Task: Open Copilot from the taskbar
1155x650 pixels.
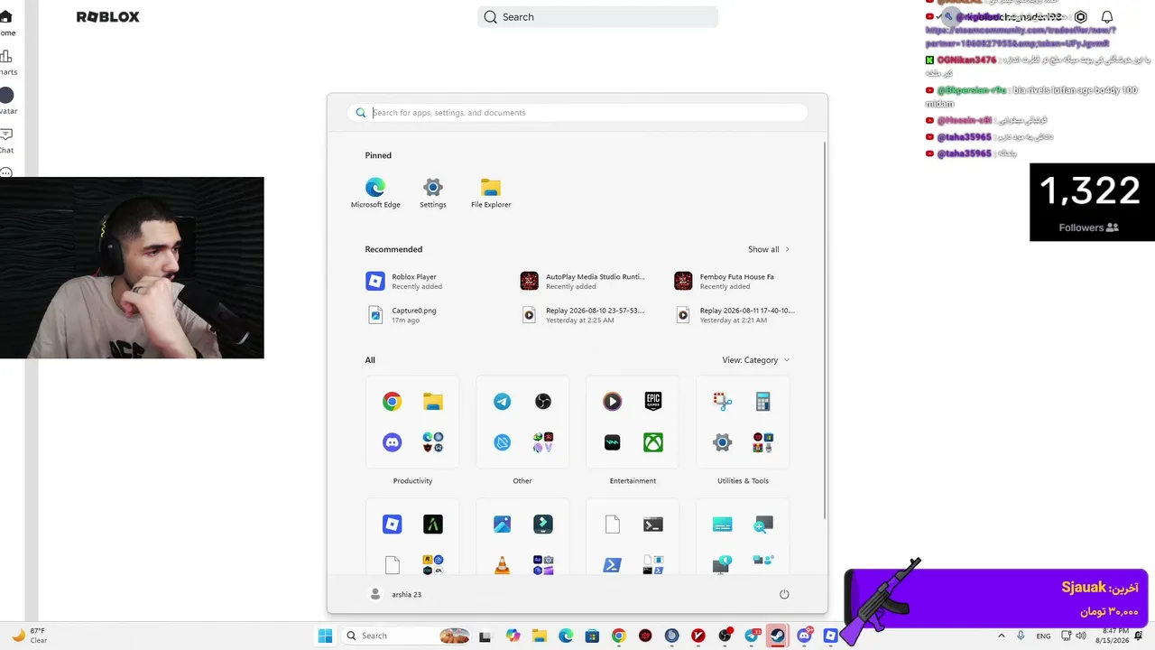Action: point(513,636)
